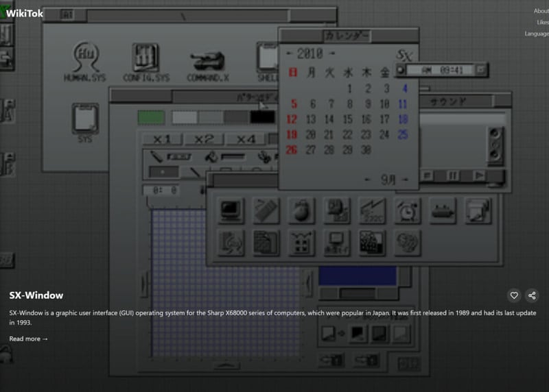Open the CONFIG.SYS file icon
Image resolution: width=549 pixels, height=392 pixels.
click(146, 62)
